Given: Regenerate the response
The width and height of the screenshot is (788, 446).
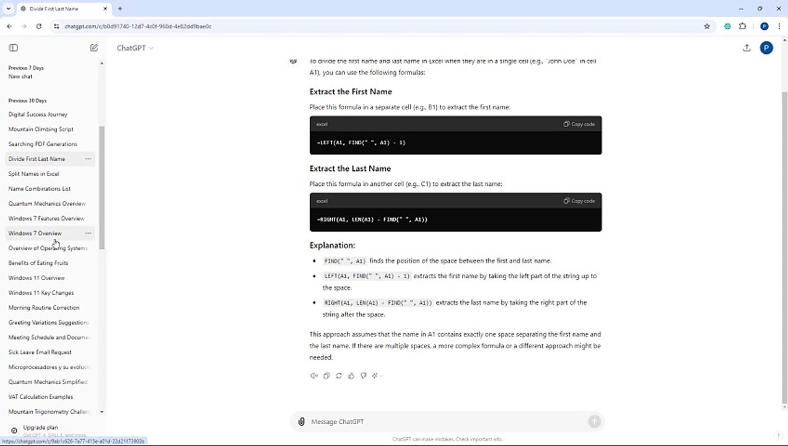Looking at the screenshot, I should [339, 375].
